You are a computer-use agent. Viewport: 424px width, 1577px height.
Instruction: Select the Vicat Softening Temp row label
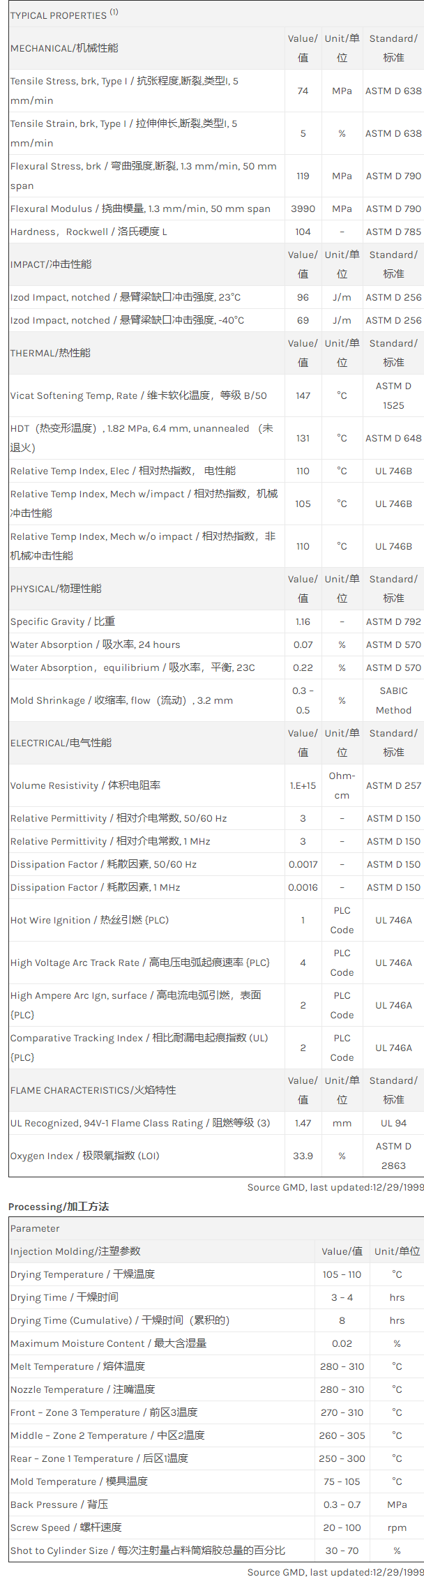tap(138, 395)
